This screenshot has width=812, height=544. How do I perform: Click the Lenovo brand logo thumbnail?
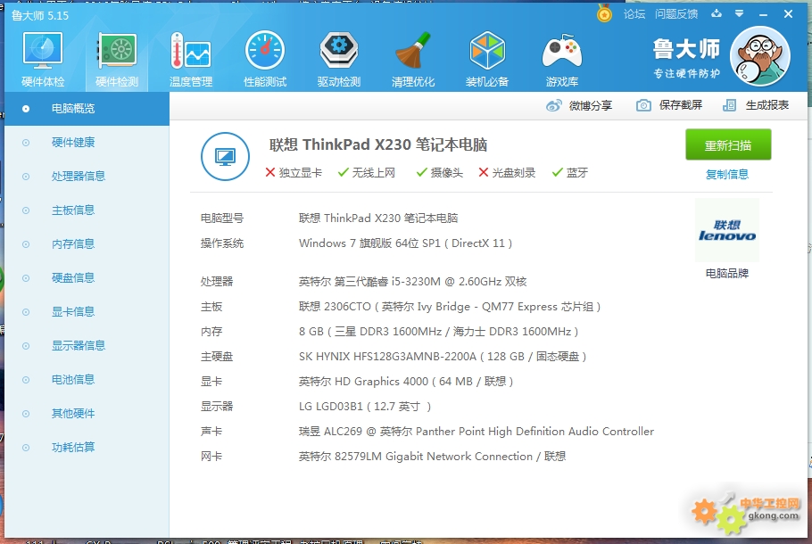[727, 230]
